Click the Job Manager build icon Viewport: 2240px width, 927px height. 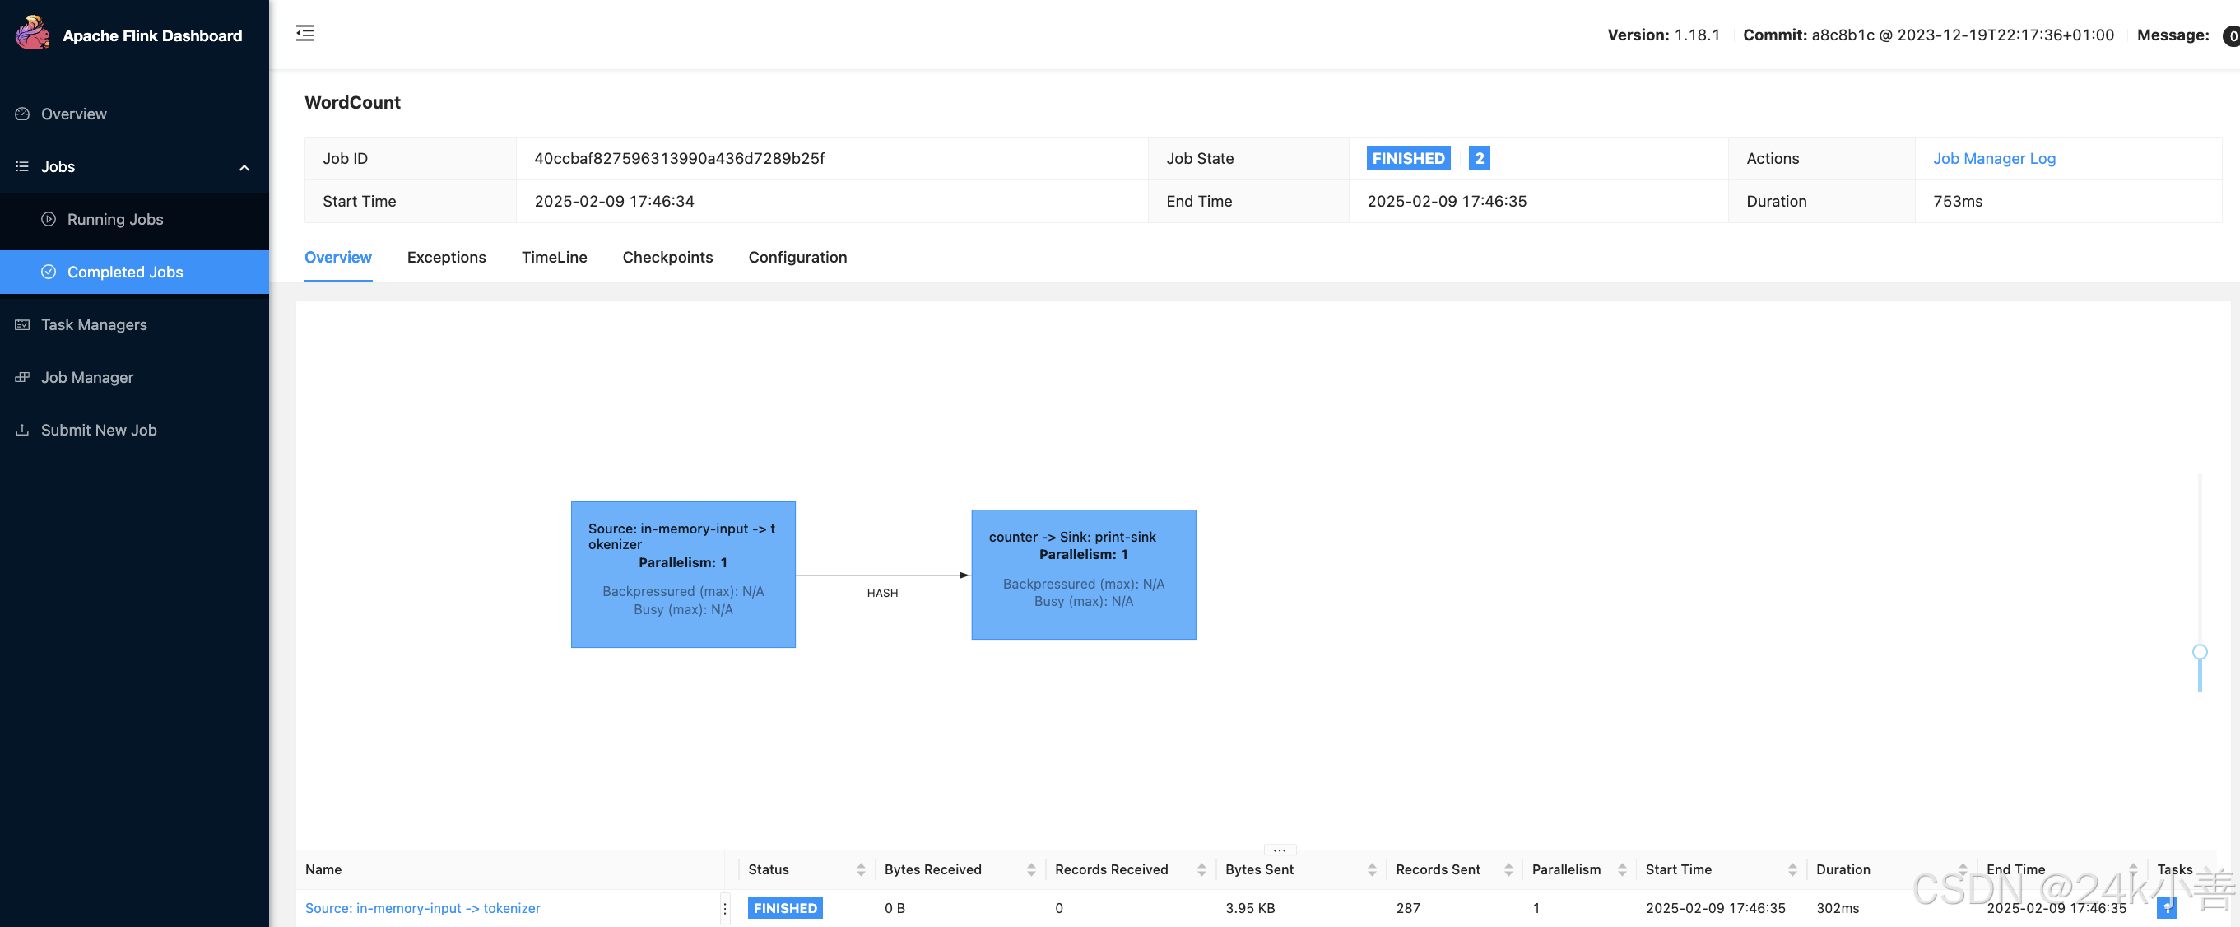(x=22, y=377)
